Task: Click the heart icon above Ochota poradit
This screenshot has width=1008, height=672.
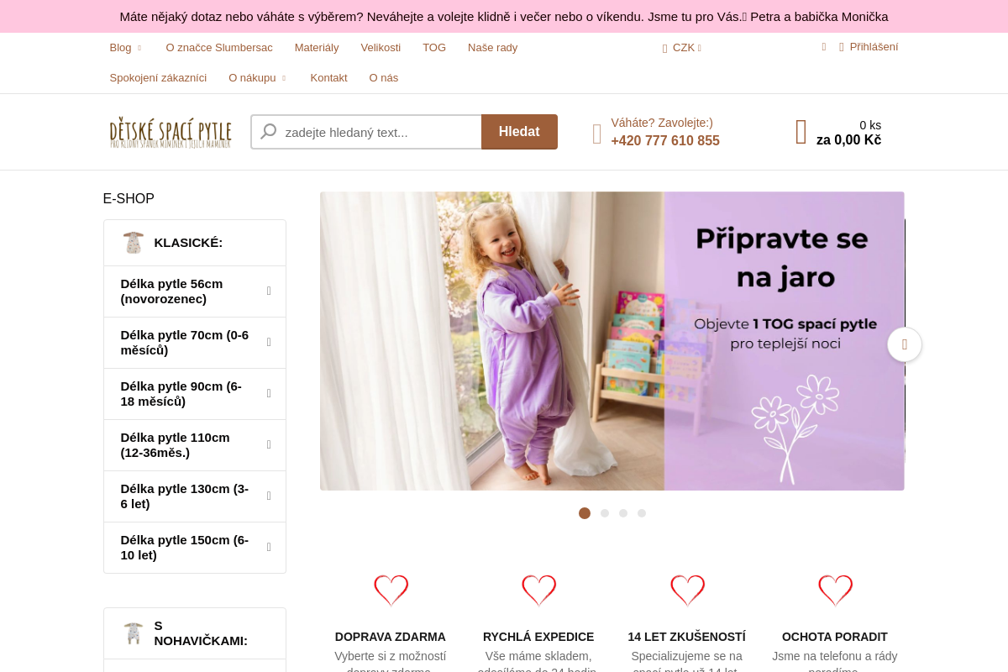Action: pyautogui.click(x=835, y=591)
